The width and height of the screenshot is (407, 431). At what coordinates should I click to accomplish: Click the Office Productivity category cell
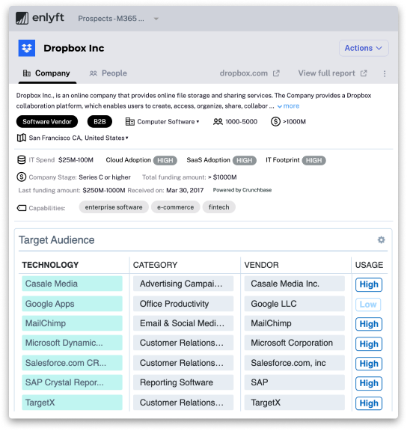(183, 304)
